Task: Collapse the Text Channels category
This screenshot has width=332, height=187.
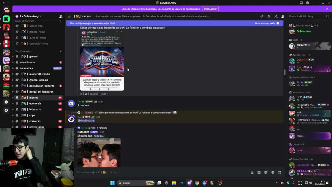Action: pyautogui.click(x=24, y=51)
